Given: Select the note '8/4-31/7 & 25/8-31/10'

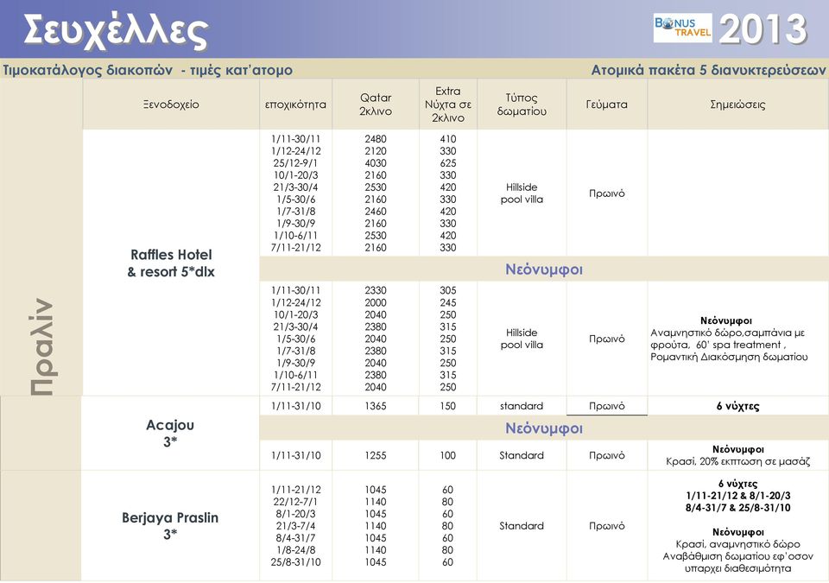Looking at the screenshot, I should point(738,508).
